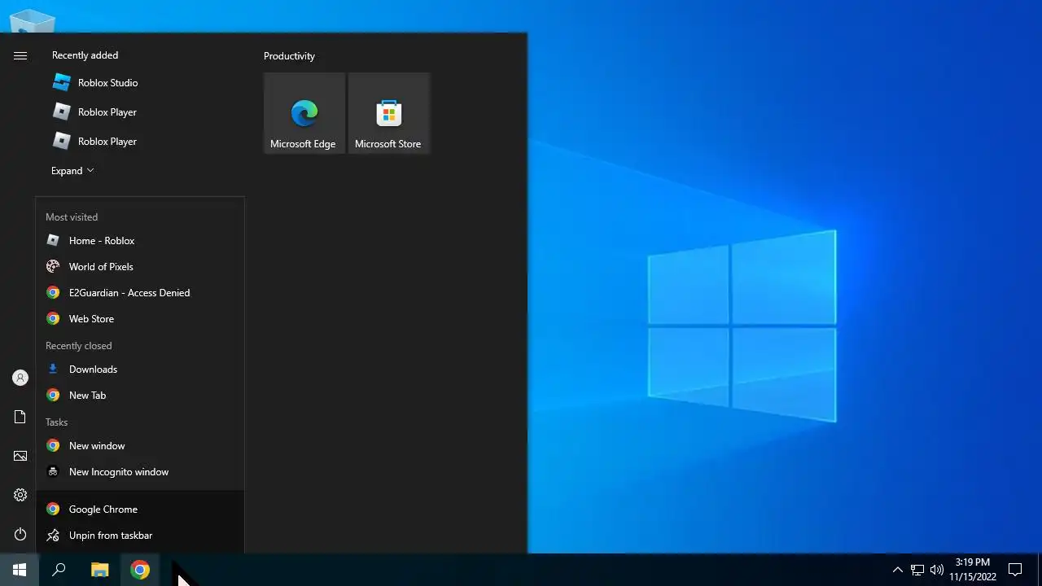
Task: Select New Incognito window task
Action: pyautogui.click(x=140, y=472)
